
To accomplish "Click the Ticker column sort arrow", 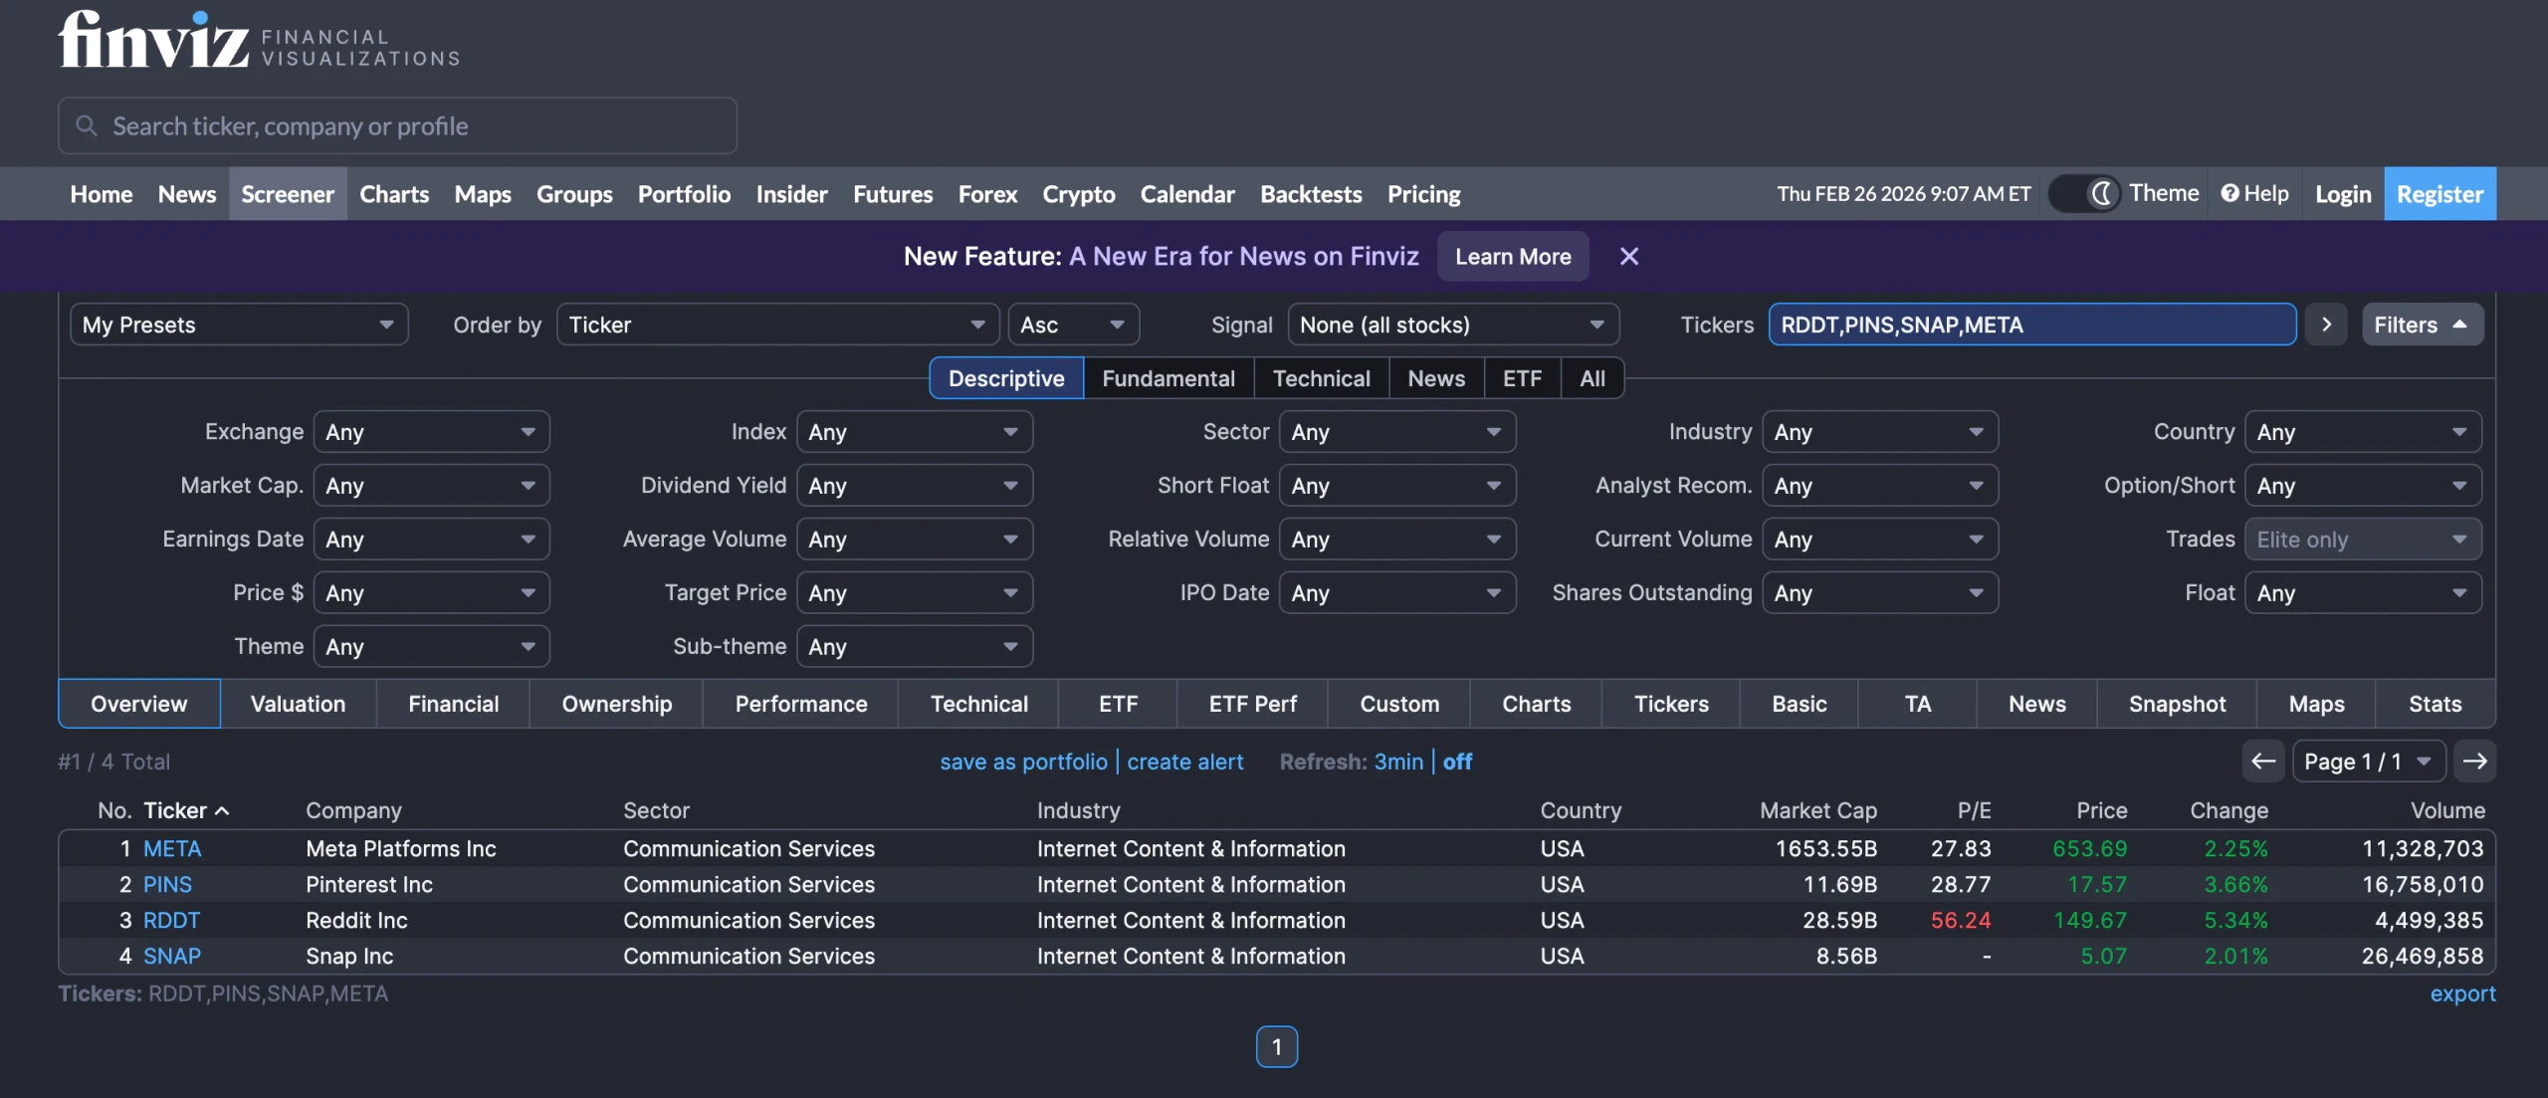I will click(223, 811).
